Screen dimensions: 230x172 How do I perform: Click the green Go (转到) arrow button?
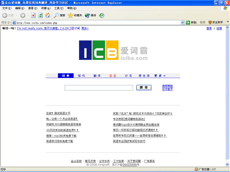[191, 22]
